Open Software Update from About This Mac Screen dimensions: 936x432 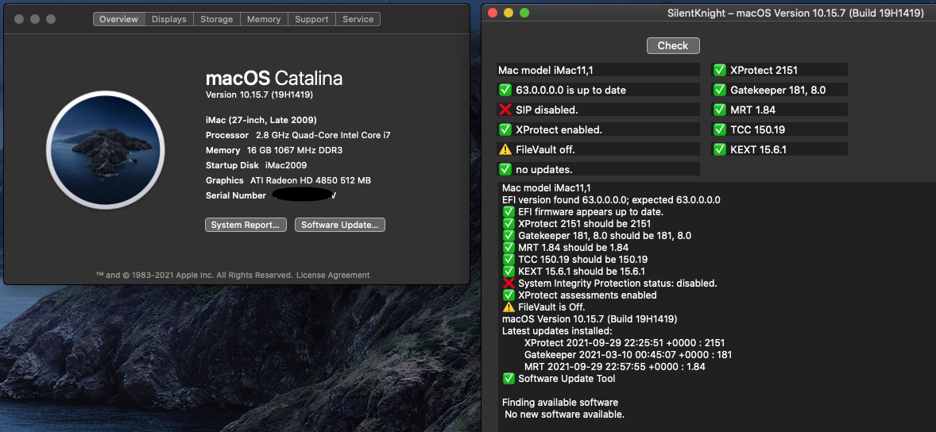pos(339,225)
